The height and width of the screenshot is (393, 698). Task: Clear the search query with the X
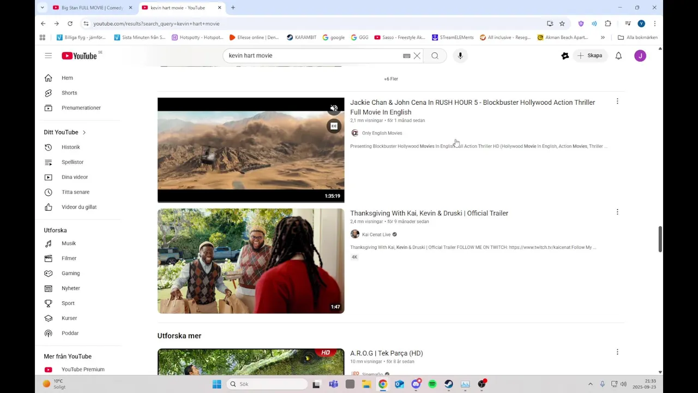[x=417, y=56]
